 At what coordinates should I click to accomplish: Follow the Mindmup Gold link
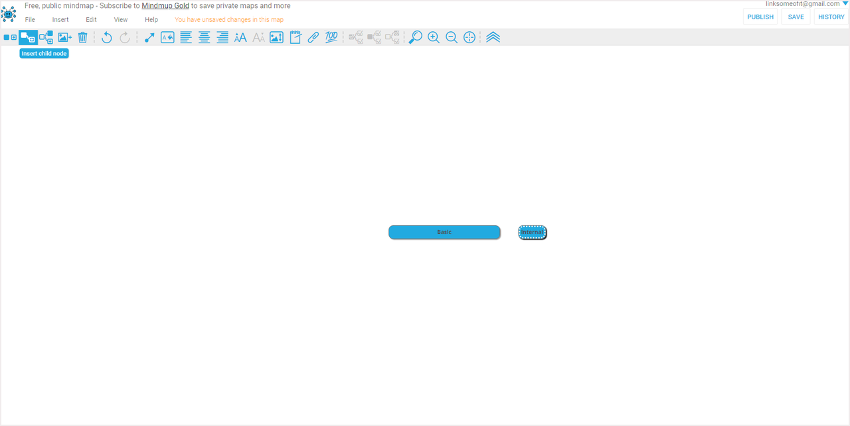tap(165, 6)
